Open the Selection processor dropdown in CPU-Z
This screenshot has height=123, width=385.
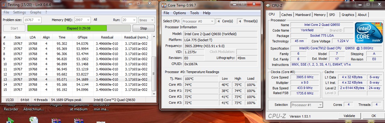coord(307,105)
